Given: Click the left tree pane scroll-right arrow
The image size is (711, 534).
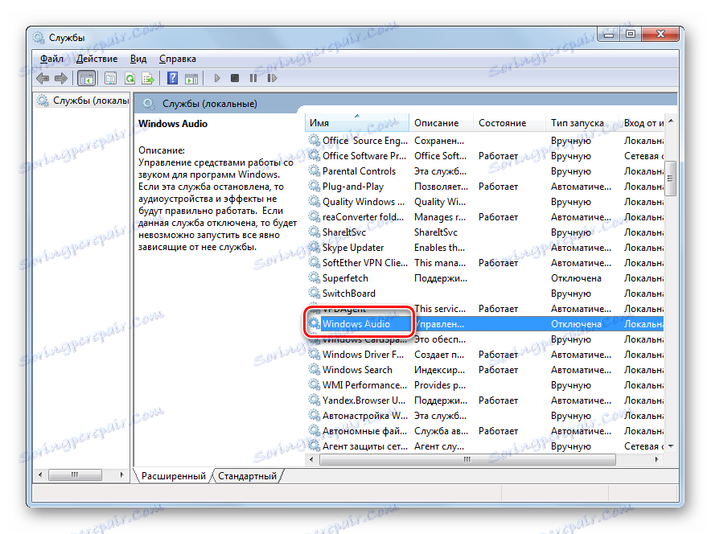Looking at the screenshot, I should (x=121, y=475).
